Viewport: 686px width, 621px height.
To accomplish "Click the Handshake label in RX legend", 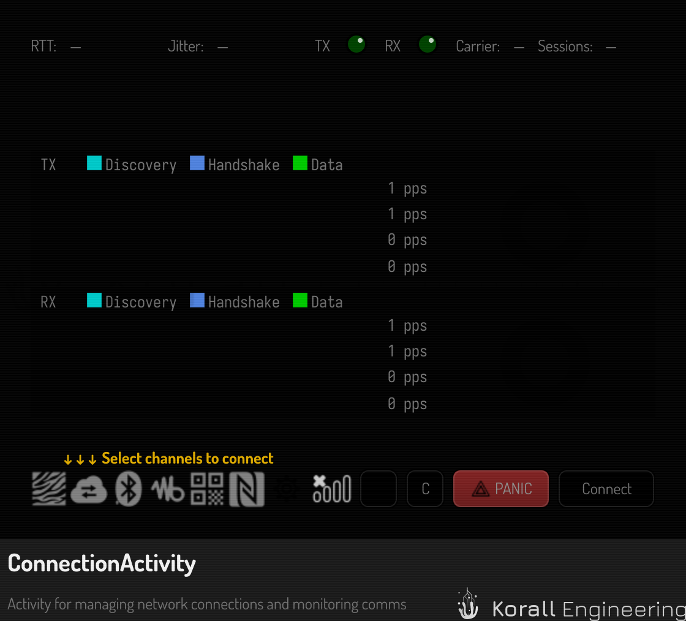I will [x=244, y=302].
